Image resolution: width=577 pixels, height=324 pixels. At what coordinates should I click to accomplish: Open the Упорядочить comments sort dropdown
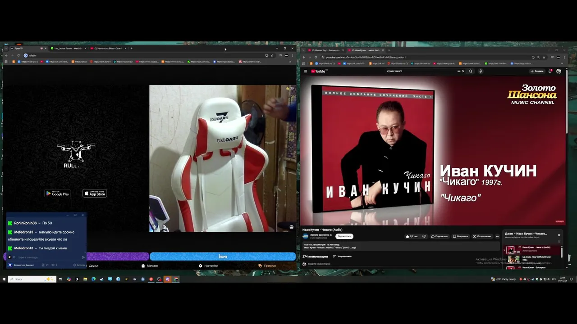(342, 256)
